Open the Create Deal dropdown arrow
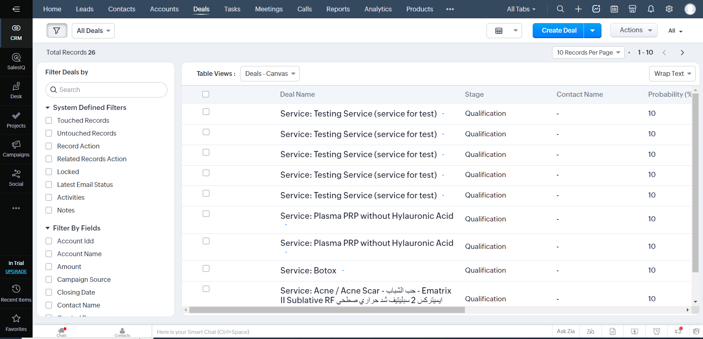This screenshot has height=339, width=703. 592,30
